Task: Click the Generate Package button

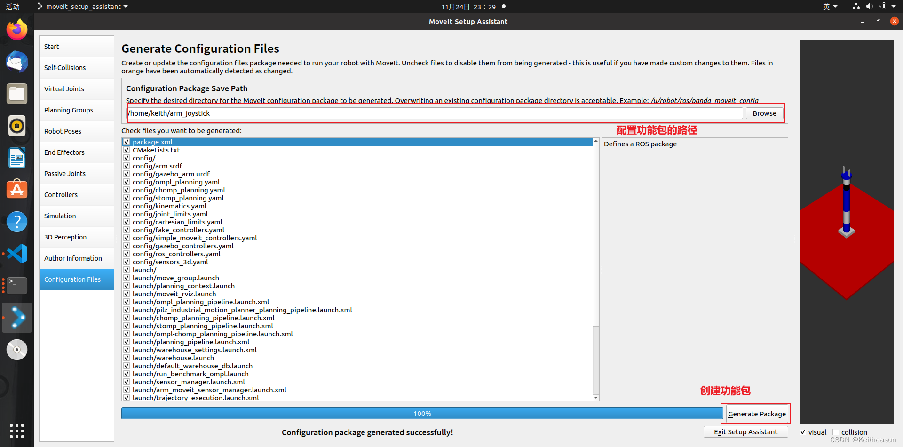Action: (757, 414)
